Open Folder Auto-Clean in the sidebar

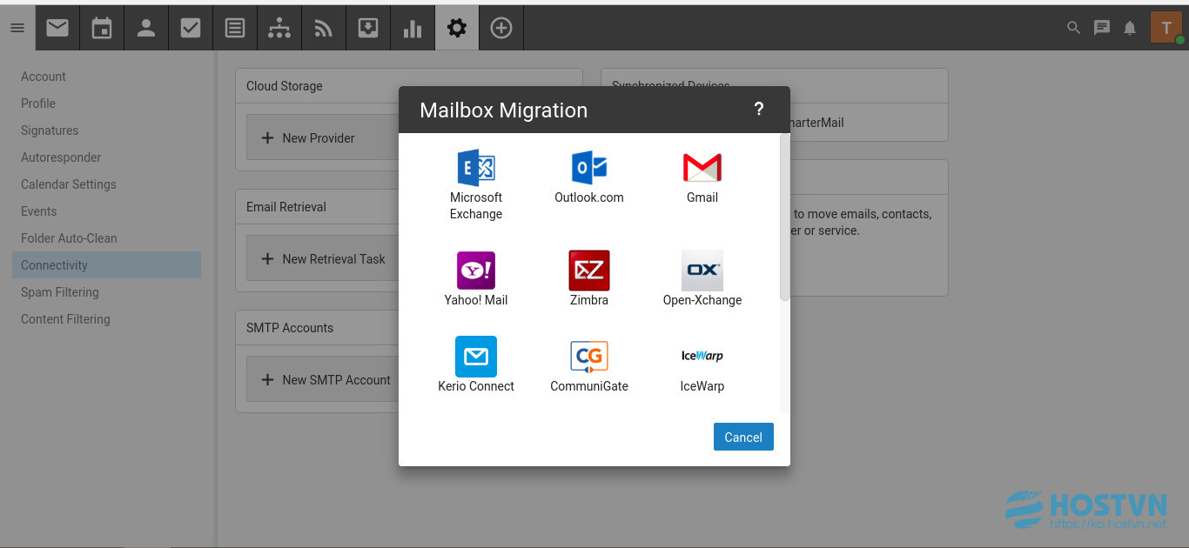click(x=69, y=238)
